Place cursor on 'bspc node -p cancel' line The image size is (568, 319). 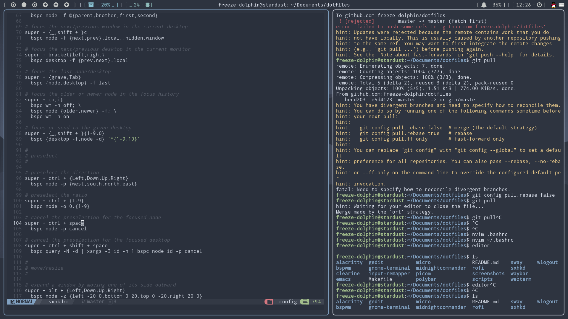[59, 229]
